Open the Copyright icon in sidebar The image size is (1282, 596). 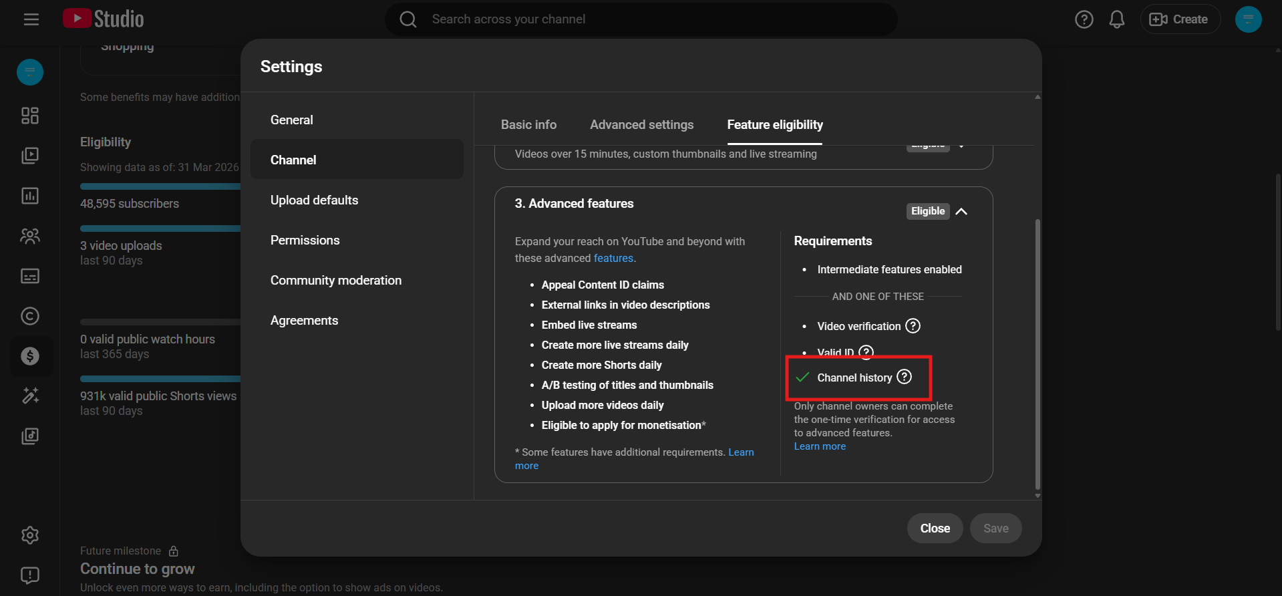pyautogui.click(x=30, y=316)
